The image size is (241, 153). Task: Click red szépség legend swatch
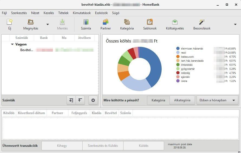178,73
